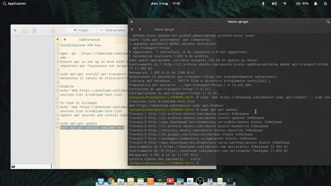Add a new document tab in Code editor
This screenshot has width=331, height=186.
(57, 39)
